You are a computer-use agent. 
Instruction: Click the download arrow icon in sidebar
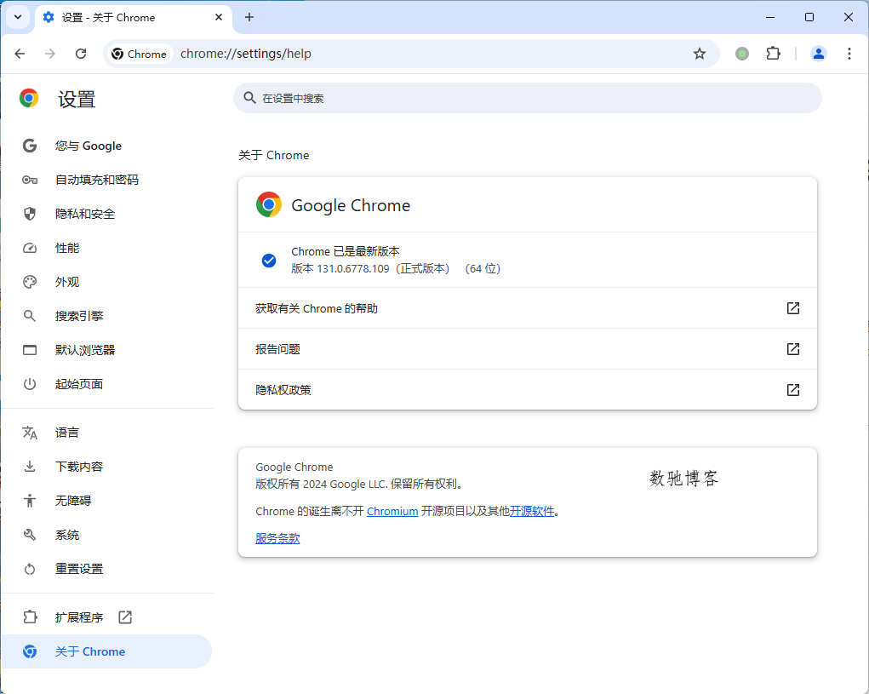[x=30, y=467]
